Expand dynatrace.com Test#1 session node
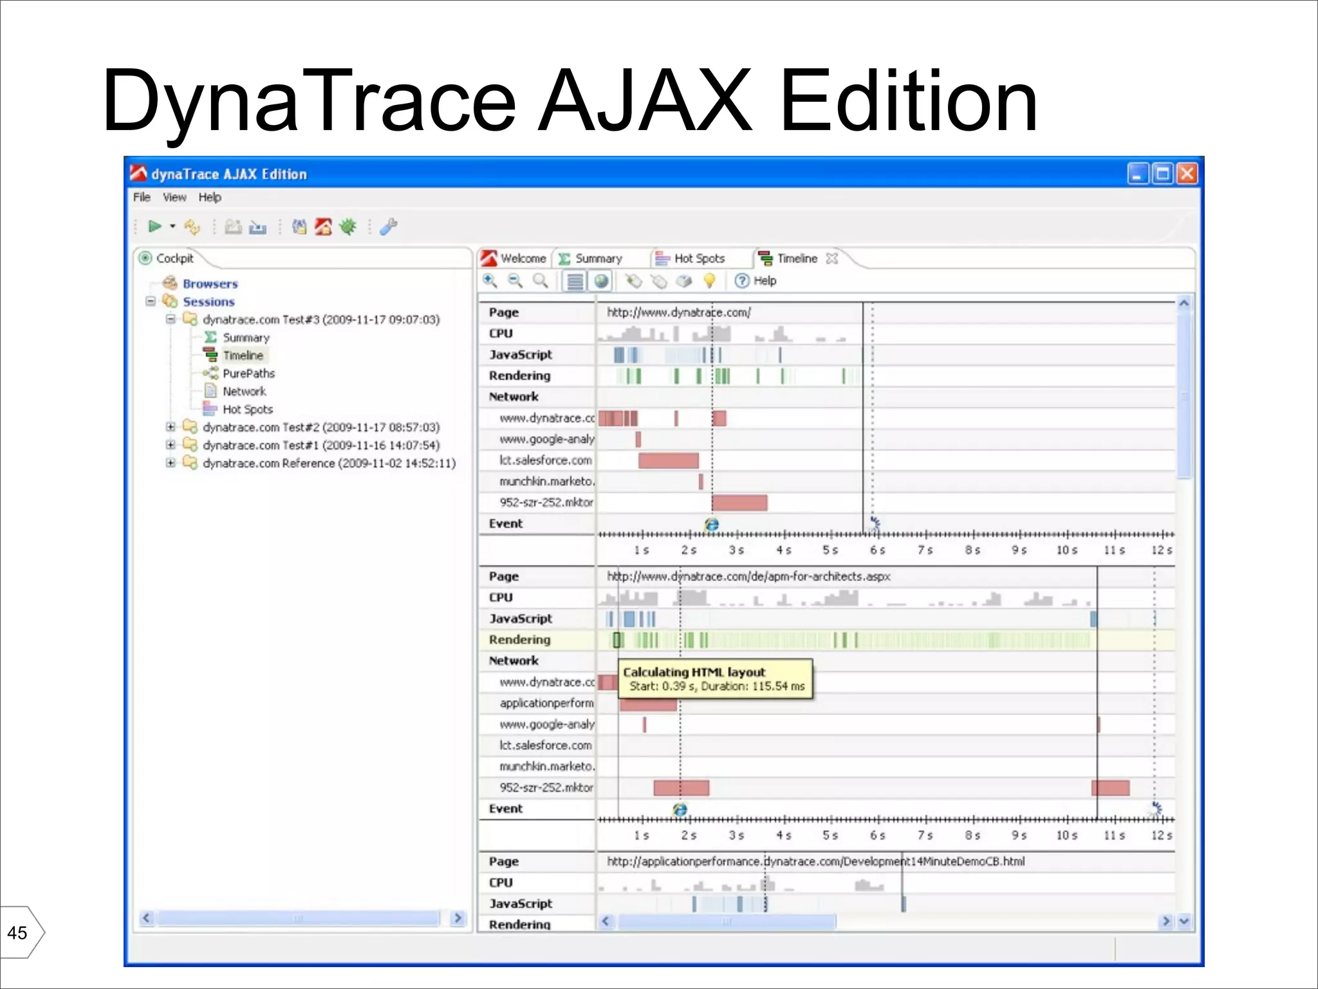The width and height of the screenshot is (1318, 989). (171, 445)
